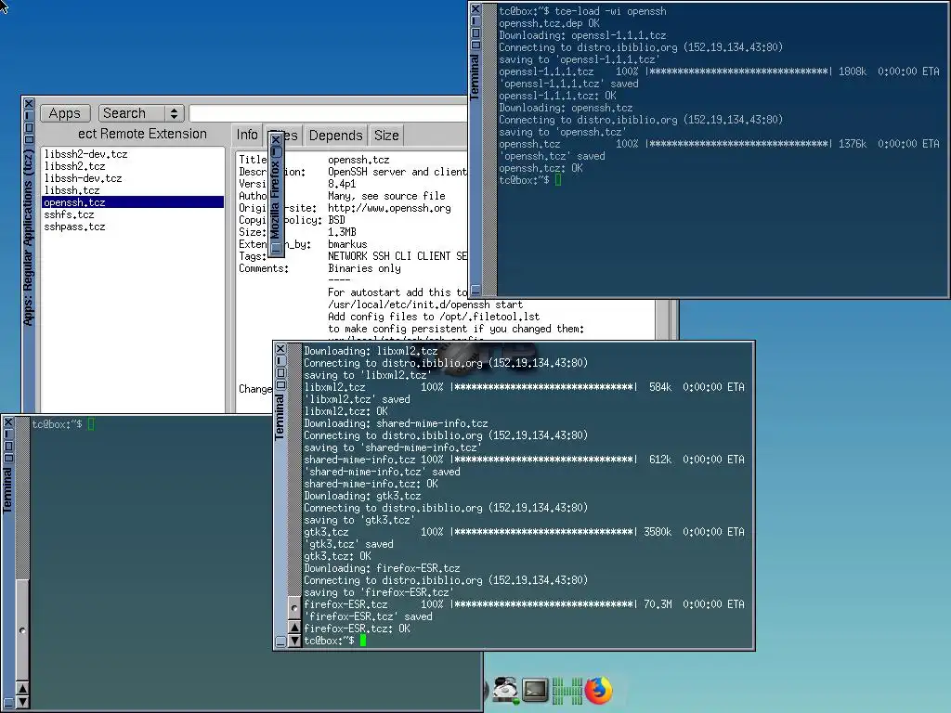This screenshot has height=713, width=951.
Task: Click the http://www.openssh.org text
Action: coord(389,208)
